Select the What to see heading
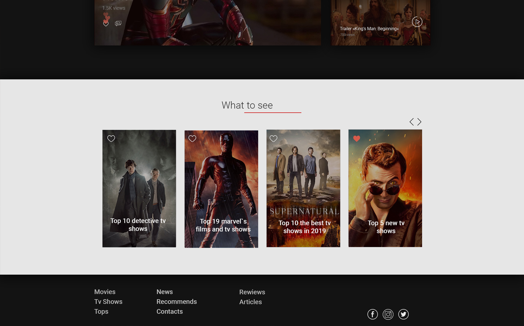The image size is (524, 326). (x=247, y=105)
